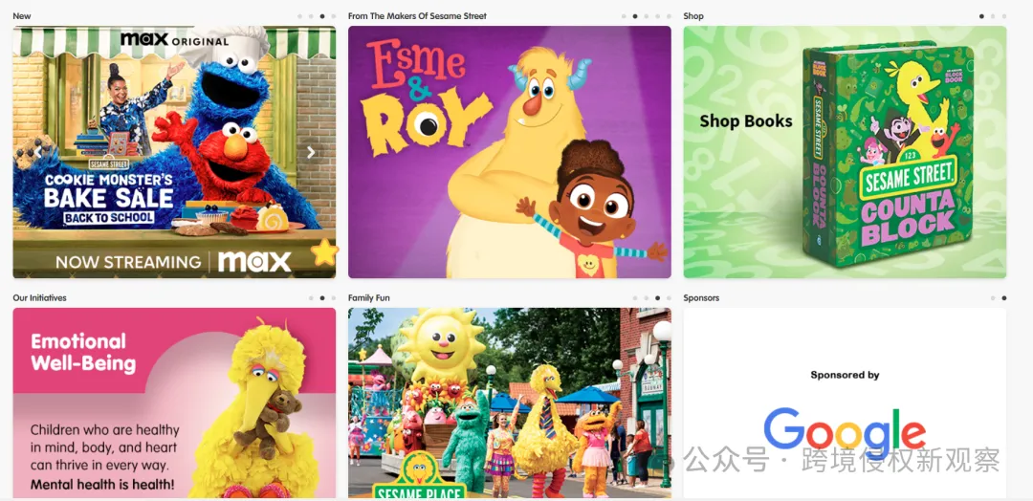The height and width of the screenshot is (501, 1033).
Task: Select active third dot in Family Fun carousel
Action: (x=657, y=298)
